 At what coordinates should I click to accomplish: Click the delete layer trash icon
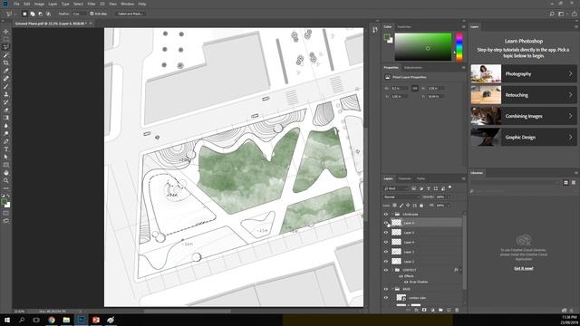click(x=457, y=310)
